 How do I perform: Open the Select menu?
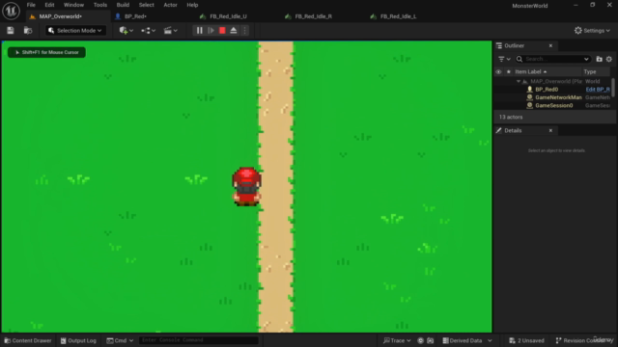pos(146,5)
